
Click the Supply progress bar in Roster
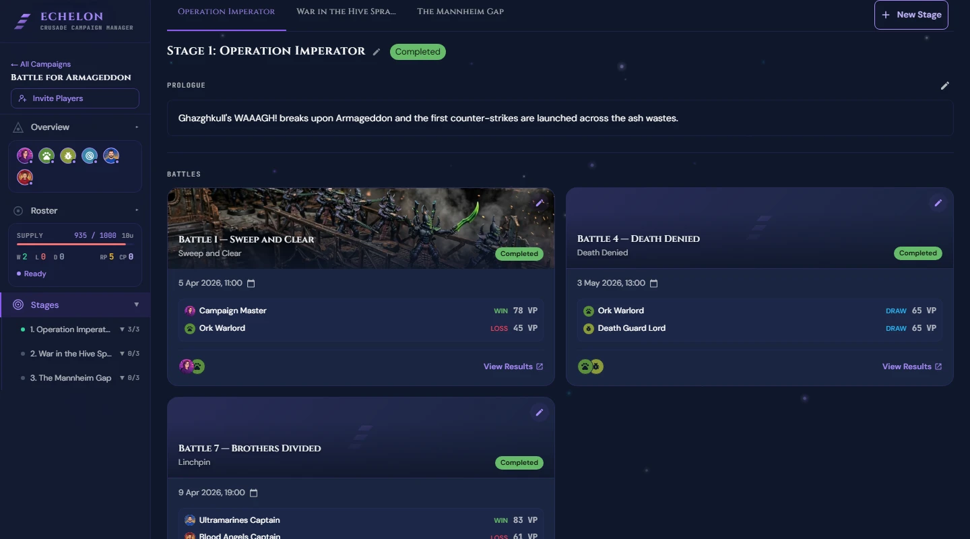(x=71, y=244)
